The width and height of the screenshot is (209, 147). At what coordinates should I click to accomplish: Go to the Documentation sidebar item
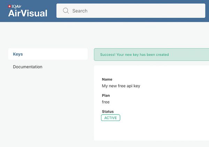[28, 67]
